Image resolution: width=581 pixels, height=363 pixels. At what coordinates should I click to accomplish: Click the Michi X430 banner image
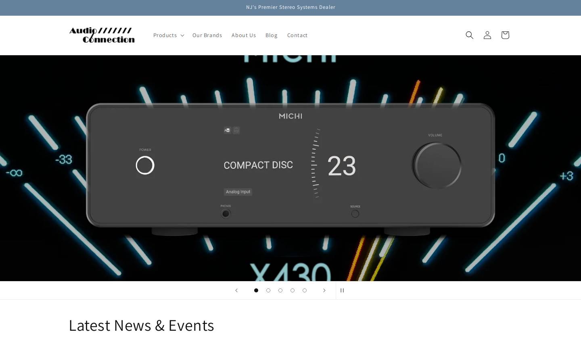290,168
